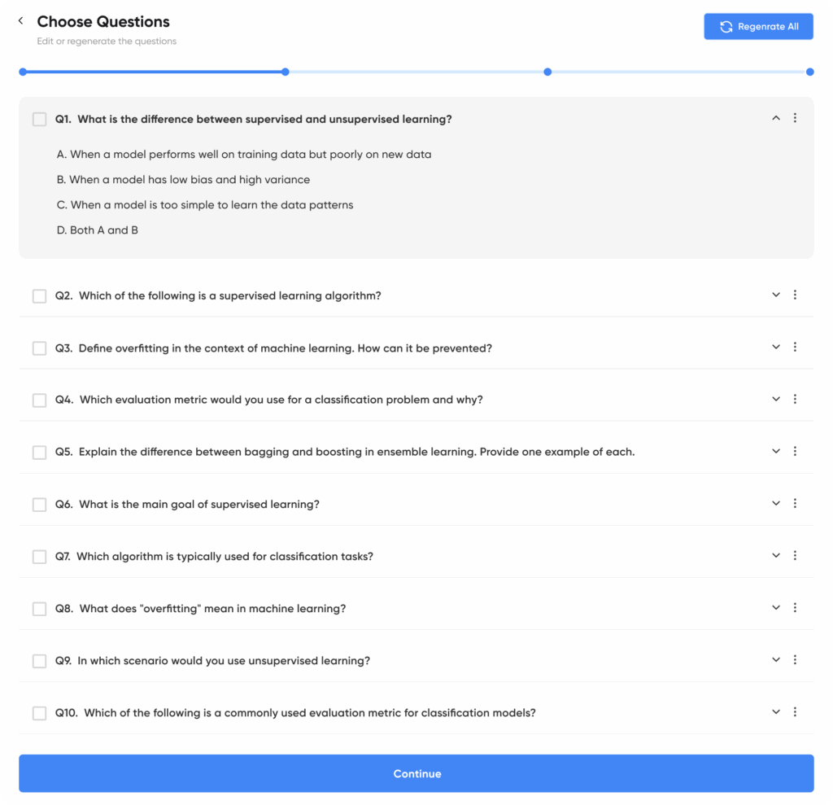Check the Q6 main goal question box
Screen dimensions: 833x805
tap(39, 505)
